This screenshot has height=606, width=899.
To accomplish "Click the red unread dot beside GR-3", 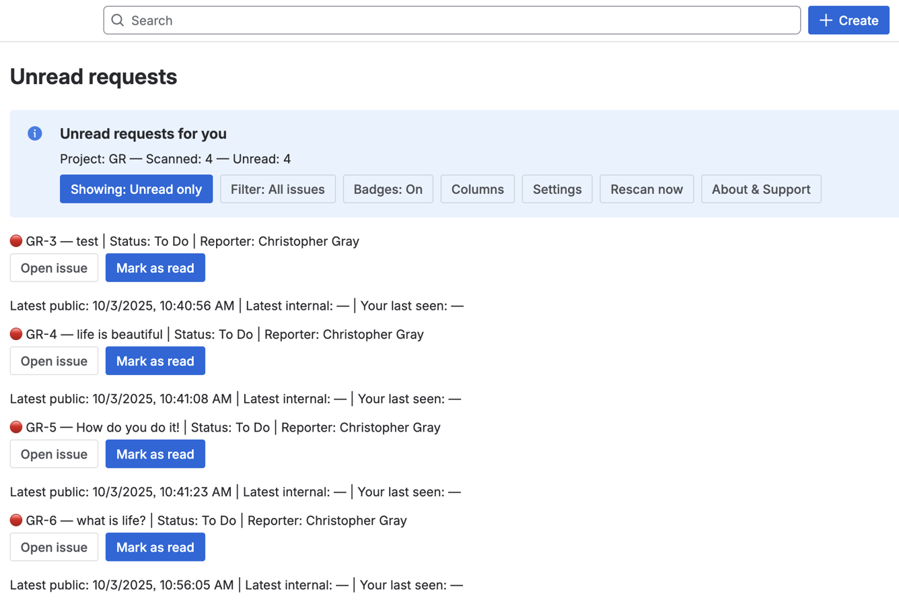I will [x=16, y=241].
